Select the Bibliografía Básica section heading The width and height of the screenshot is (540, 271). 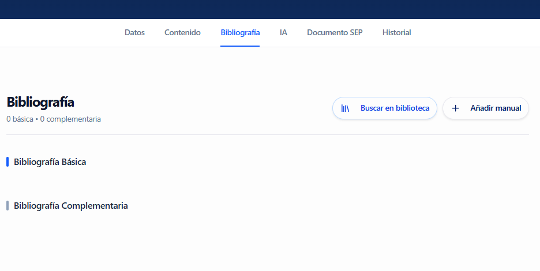(50, 162)
